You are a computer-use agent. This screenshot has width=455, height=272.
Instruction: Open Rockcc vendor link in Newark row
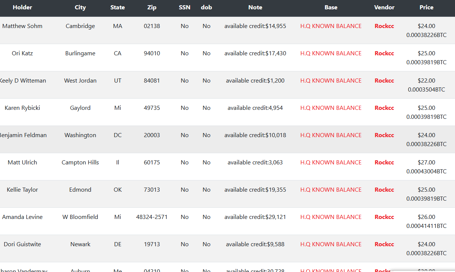point(384,244)
